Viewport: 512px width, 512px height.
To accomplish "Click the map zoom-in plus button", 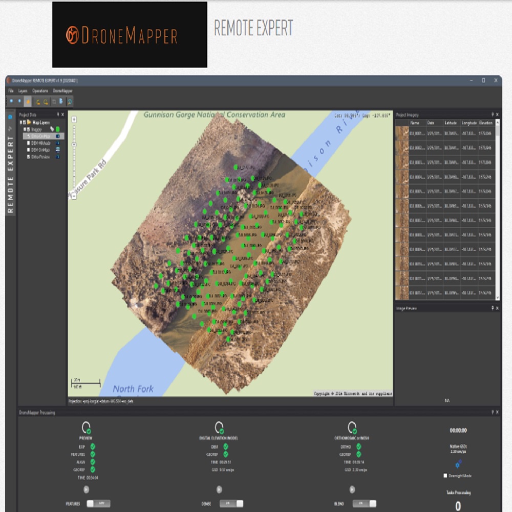I will point(74,119).
